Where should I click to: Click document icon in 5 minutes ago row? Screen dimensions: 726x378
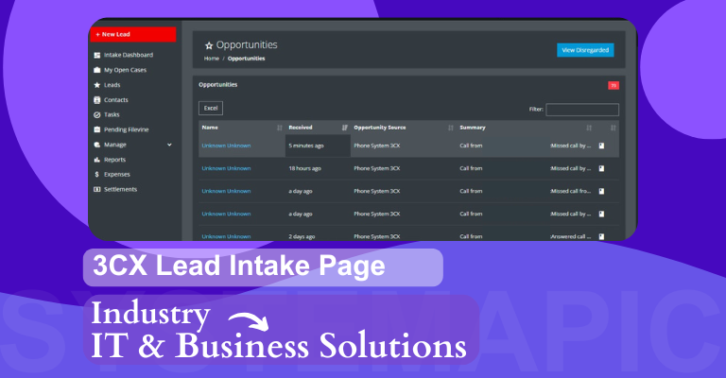click(601, 146)
